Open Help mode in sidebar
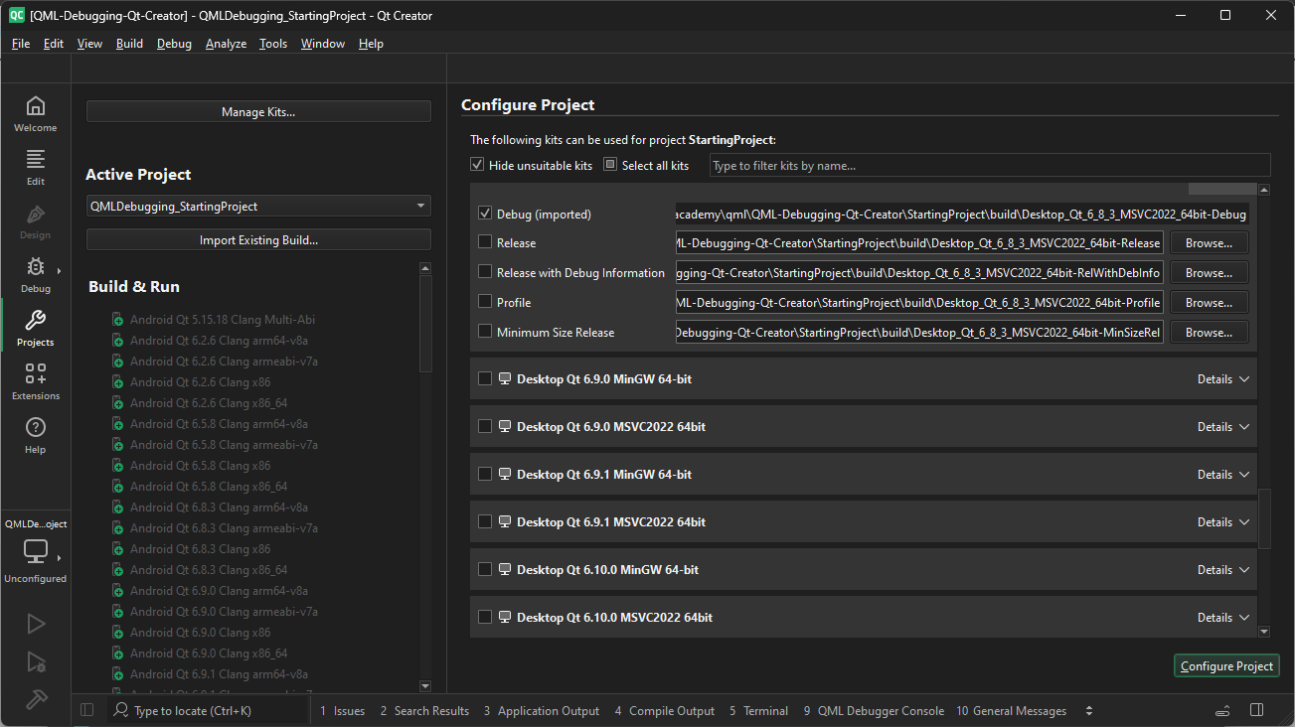 coord(35,436)
